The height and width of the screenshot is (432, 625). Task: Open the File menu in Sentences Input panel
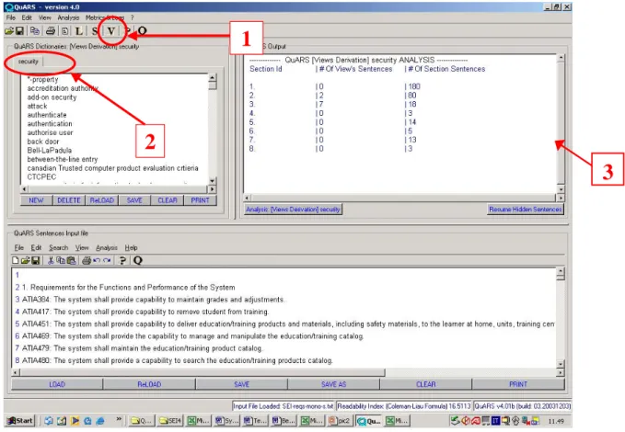click(19, 247)
